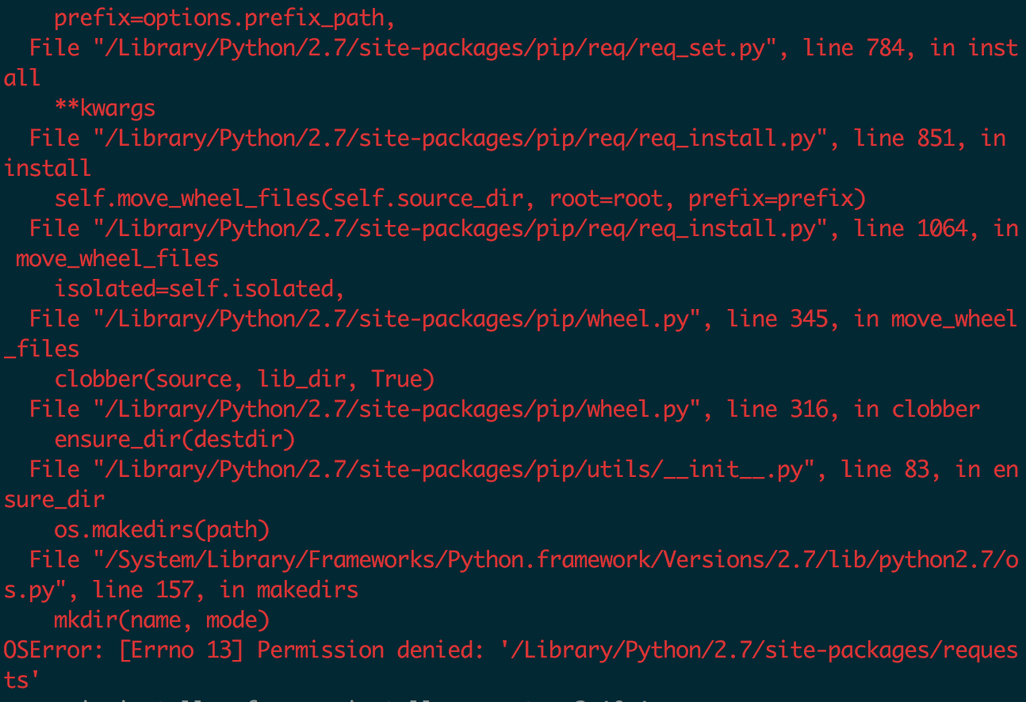Click the "line 784" text
Image resolution: width=1026 pixels, height=702 pixels.
853,48
